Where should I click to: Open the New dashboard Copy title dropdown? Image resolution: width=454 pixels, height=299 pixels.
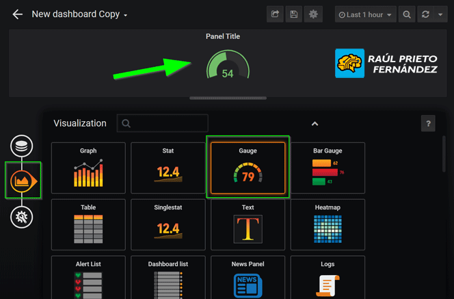[x=80, y=14]
